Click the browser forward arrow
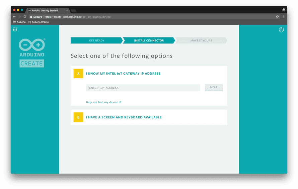 coord(19,17)
